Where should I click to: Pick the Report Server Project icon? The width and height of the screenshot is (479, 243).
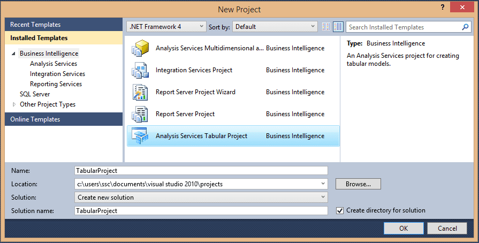click(140, 114)
